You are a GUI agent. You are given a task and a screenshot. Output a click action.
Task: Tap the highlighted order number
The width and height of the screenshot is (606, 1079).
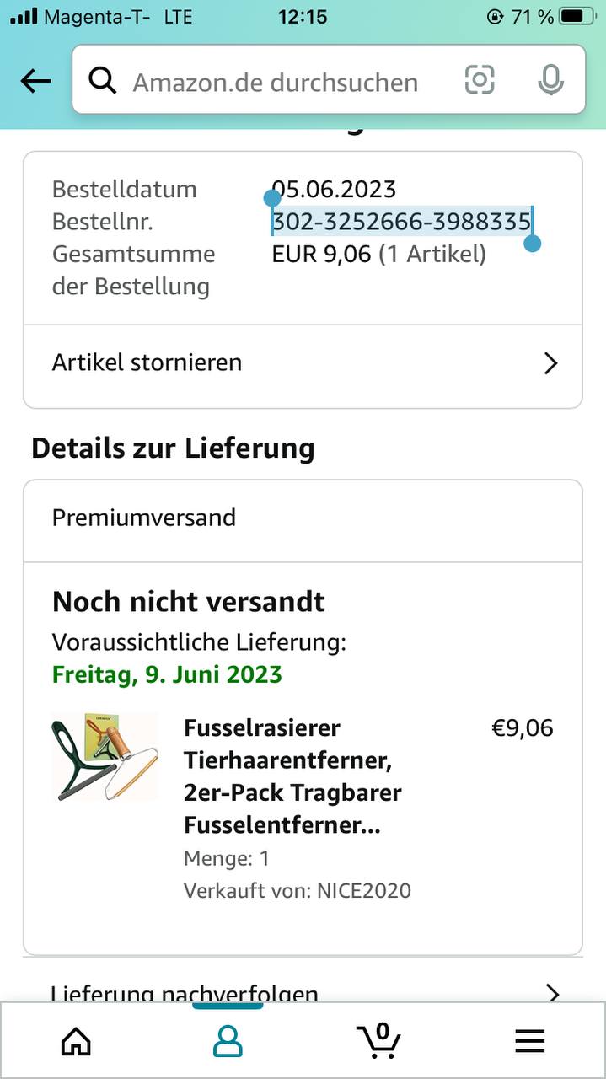401,222
